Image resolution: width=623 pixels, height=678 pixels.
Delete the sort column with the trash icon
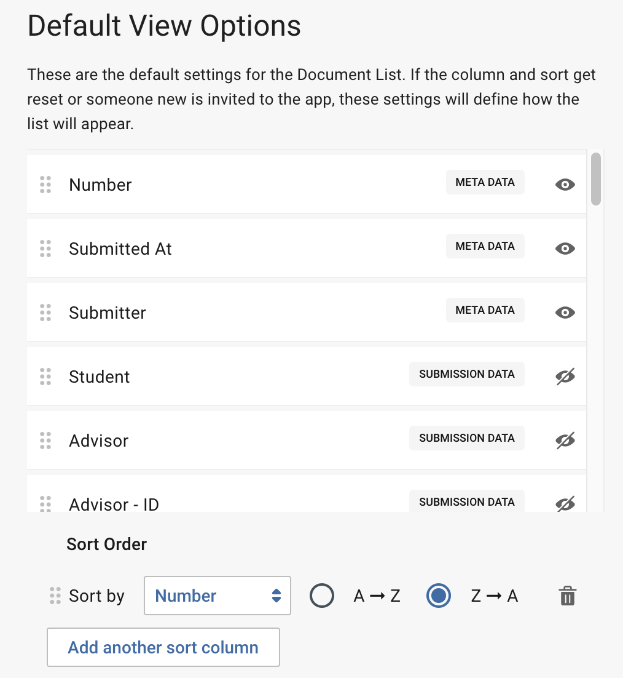[567, 595]
